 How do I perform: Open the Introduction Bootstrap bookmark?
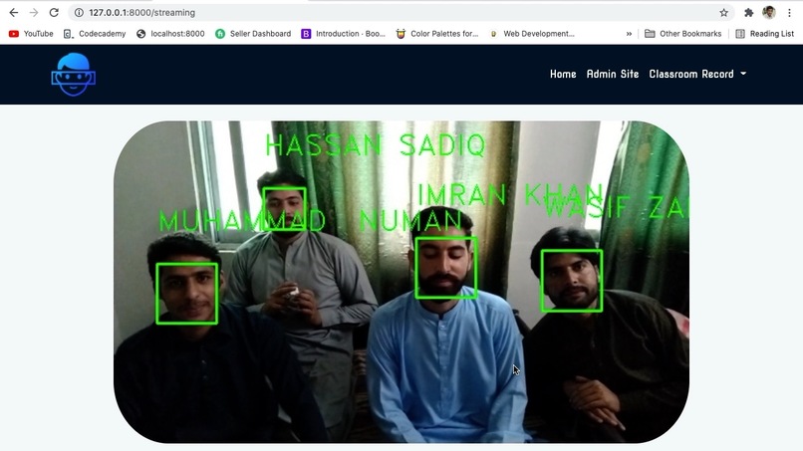343,34
